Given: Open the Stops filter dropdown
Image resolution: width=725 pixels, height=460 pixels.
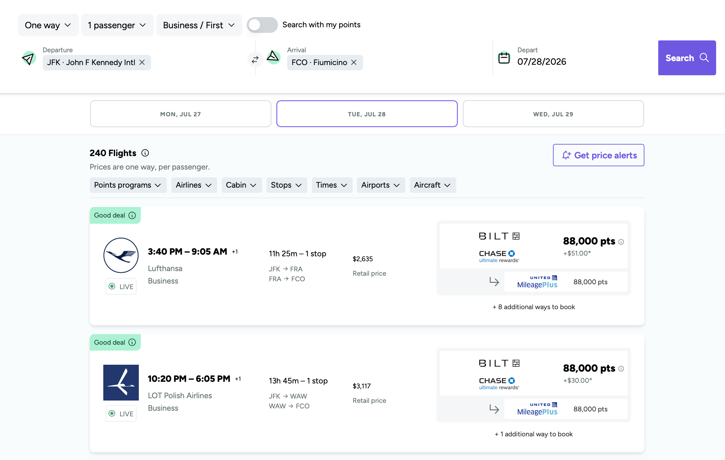Looking at the screenshot, I should [286, 185].
